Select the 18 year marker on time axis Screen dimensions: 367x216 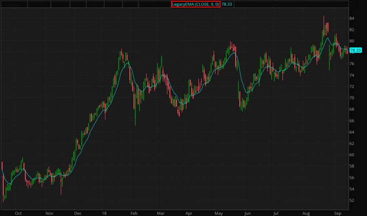click(x=104, y=213)
